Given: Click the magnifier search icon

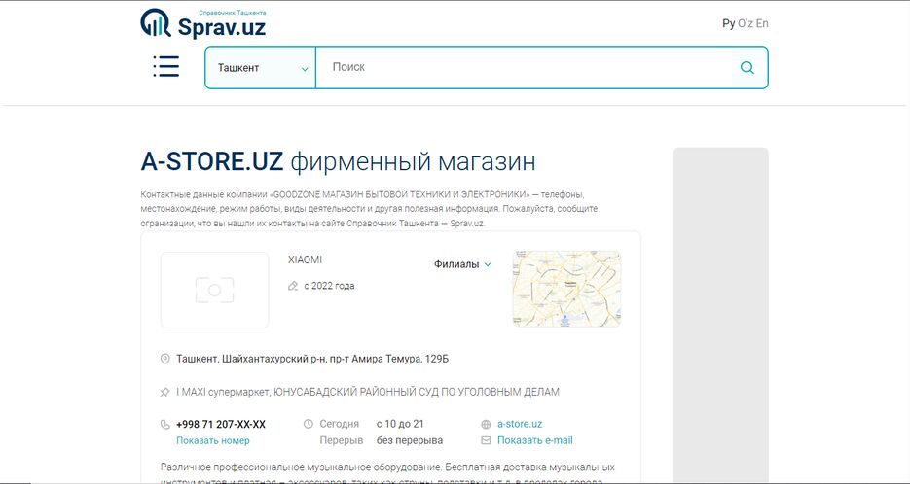Looking at the screenshot, I should (x=746, y=68).
